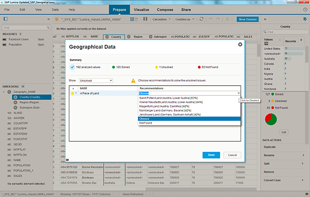This screenshot has width=310, height=197.
Task: Open the Combine as dropdown
Action: (x=184, y=19)
